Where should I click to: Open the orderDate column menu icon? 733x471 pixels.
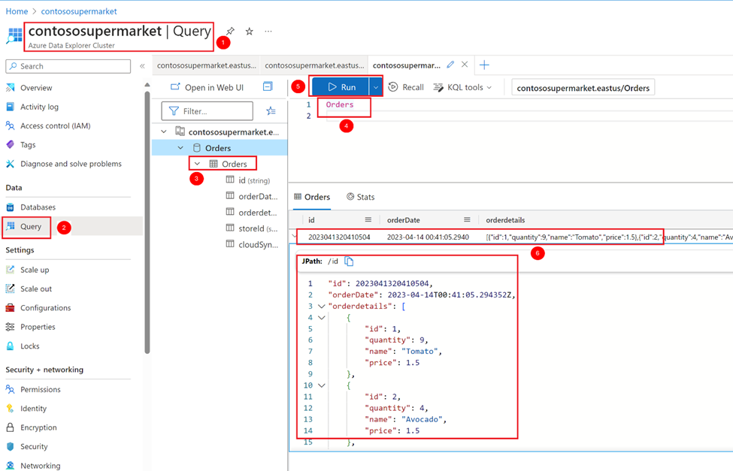coord(467,219)
